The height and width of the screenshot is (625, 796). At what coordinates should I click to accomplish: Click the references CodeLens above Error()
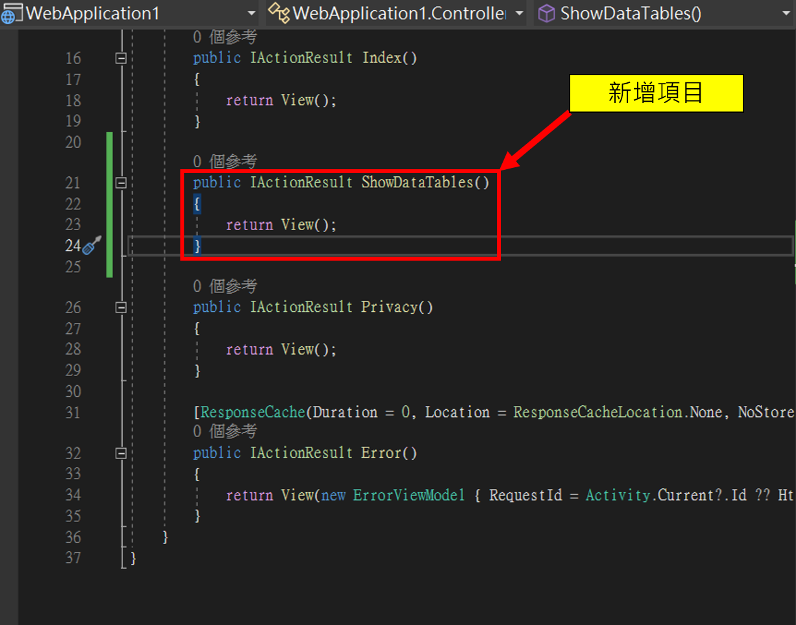point(224,431)
